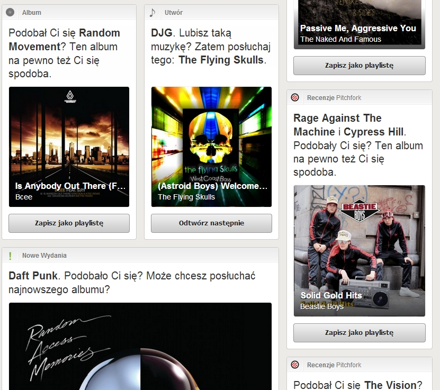Save the Bcee album with Zapisz jako playlistę

(x=69, y=223)
